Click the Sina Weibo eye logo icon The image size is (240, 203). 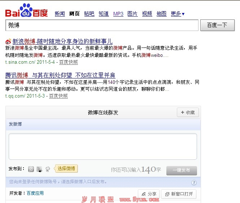click(x=8, y=41)
